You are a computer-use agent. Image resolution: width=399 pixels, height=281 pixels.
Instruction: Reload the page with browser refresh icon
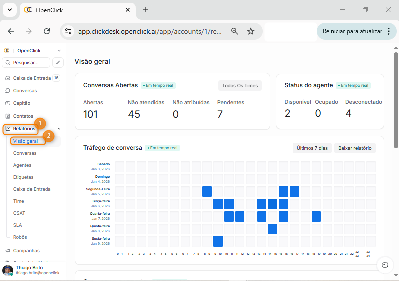point(47,31)
